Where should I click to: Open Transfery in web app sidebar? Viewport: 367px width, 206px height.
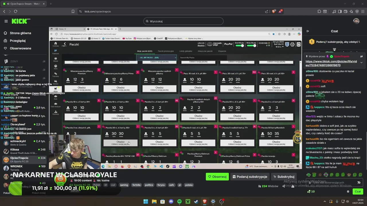click(55, 74)
